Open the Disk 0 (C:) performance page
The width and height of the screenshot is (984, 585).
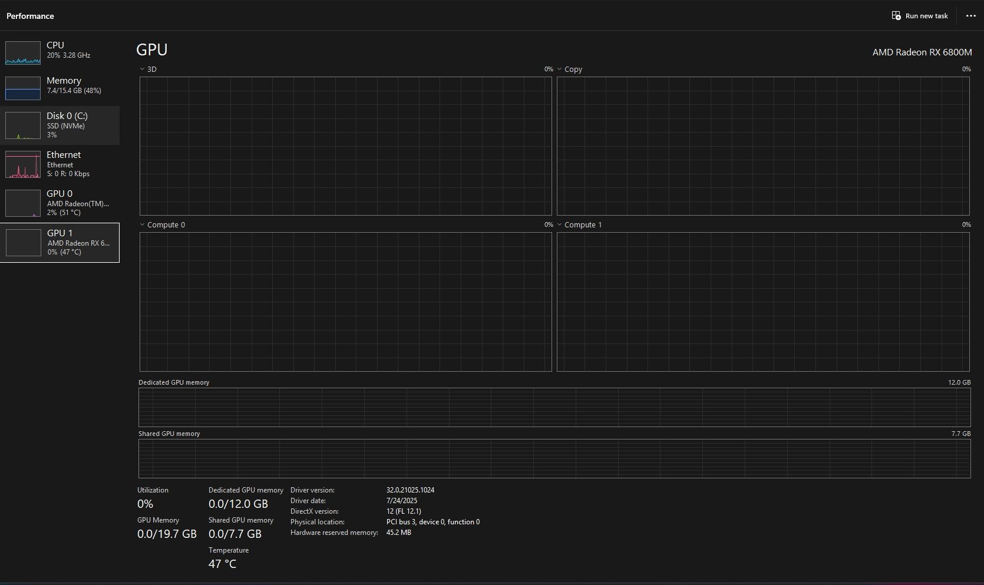pyautogui.click(x=60, y=125)
